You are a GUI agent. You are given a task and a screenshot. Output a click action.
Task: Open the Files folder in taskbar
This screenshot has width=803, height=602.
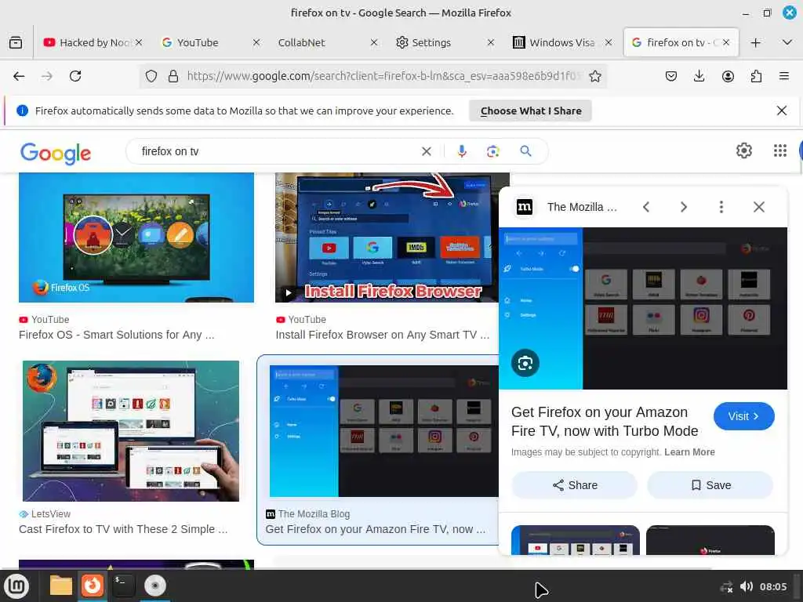[61, 586]
